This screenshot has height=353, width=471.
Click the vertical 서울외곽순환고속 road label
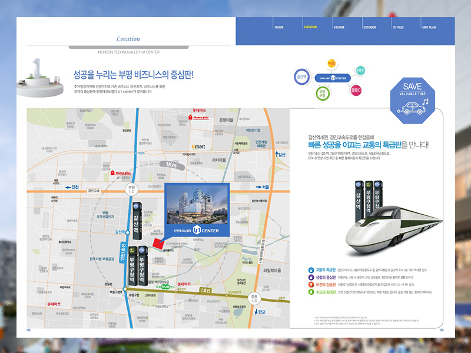(262, 251)
